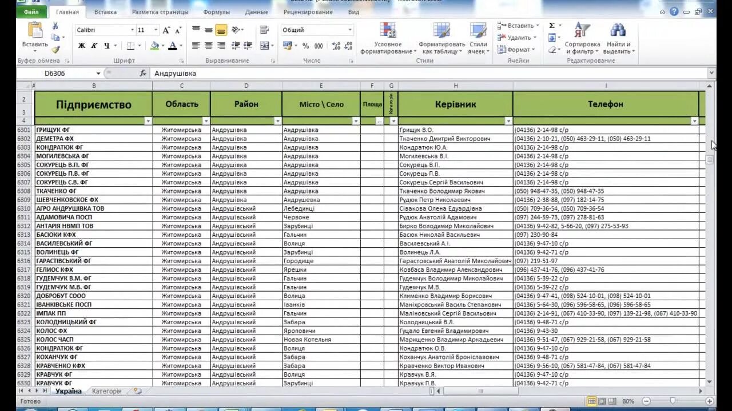Viewport: 732px width, 411px height.
Task: Apply accounting currency format
Action: 287,46
